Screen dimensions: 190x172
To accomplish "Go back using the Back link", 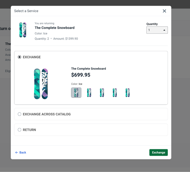I will pyautogui.click(x=21, y=152).
